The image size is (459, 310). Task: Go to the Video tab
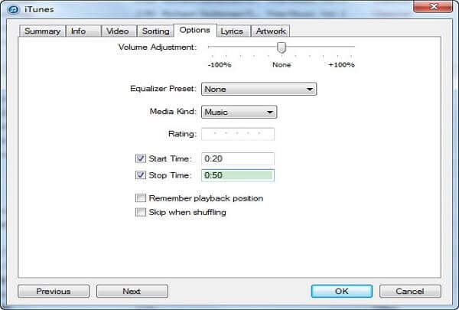pyautogui.click(x=119, y=31)
